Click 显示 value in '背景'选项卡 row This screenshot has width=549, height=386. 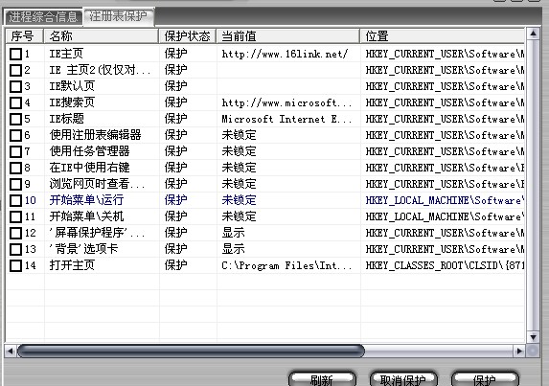[233, 249]
